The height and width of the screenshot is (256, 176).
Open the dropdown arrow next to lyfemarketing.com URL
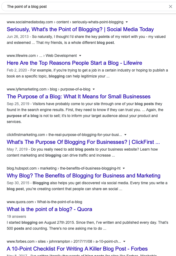(x=93, y=89)
